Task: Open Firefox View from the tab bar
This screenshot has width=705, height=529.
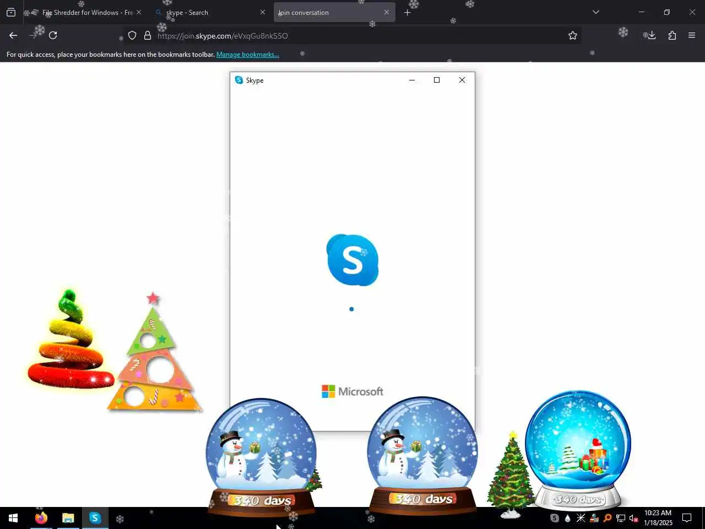Action: [x=11, y=12]
